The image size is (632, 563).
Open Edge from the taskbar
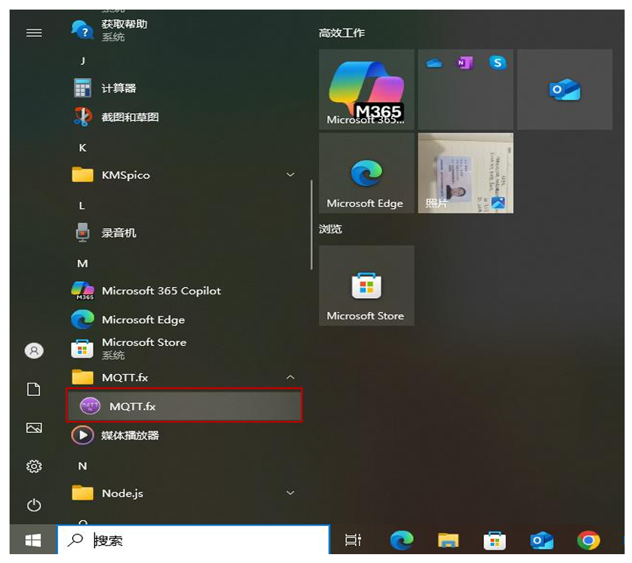point(401,539)
